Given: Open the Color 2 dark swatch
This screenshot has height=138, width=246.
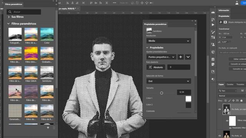Looking at the screenshot, I should [x=188, y=105].
